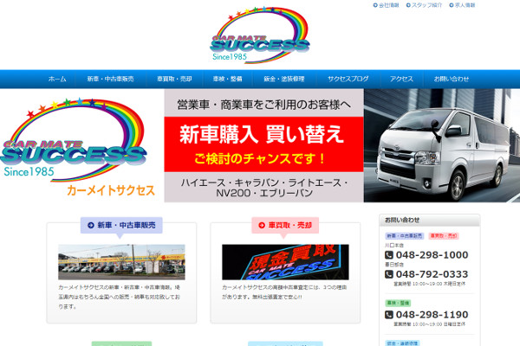The height and width of the screenshot is (346, 520).
Task: Click the arrow icon beside 新車・中古車販売 heading
Action: (x=90, y=225)
